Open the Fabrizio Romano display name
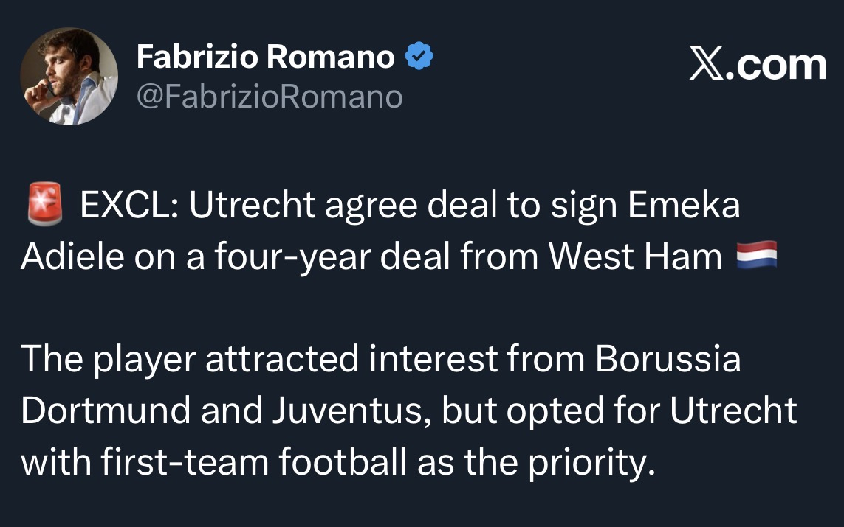844x527 pixels. coord(266,58)
